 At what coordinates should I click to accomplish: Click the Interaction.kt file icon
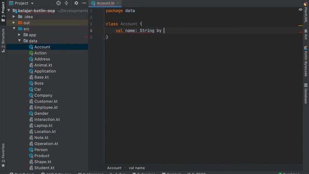click(x=31, y=119)
